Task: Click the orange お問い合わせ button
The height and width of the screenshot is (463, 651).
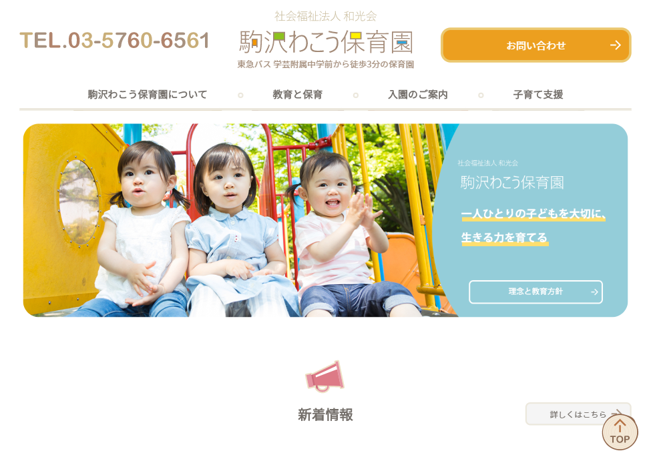Action: (x=535, y=45)
